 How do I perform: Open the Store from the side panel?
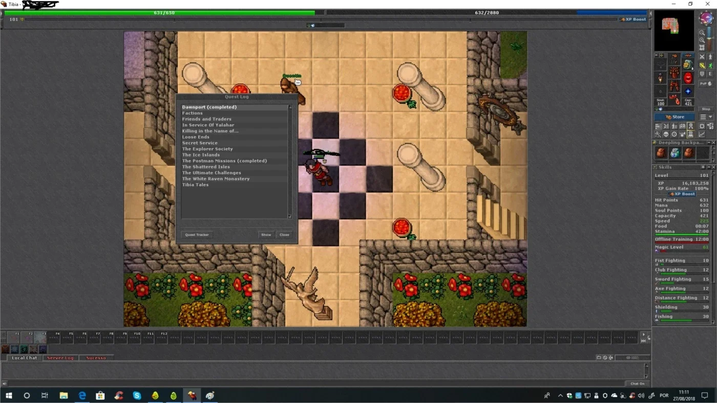point(674,117)
